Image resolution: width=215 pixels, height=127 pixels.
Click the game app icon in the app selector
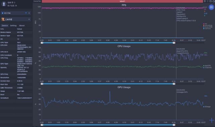click(3, 19)
